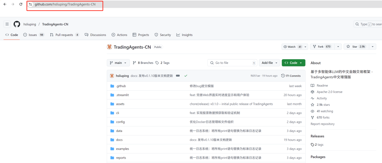Click the site information icon in address bar
The image size is (382, 163).
pos(30,4)
